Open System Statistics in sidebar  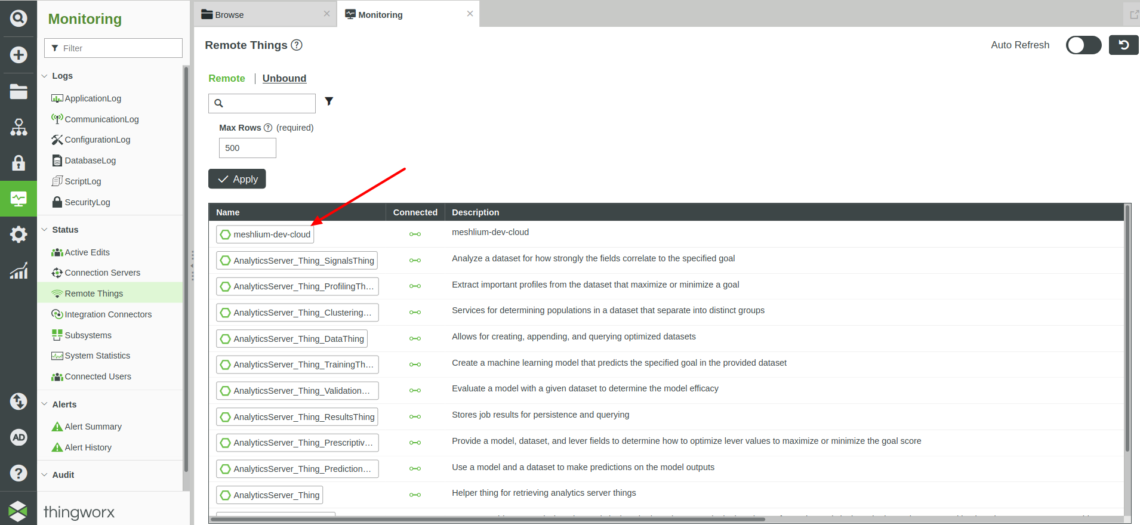(x=91, y=356)
